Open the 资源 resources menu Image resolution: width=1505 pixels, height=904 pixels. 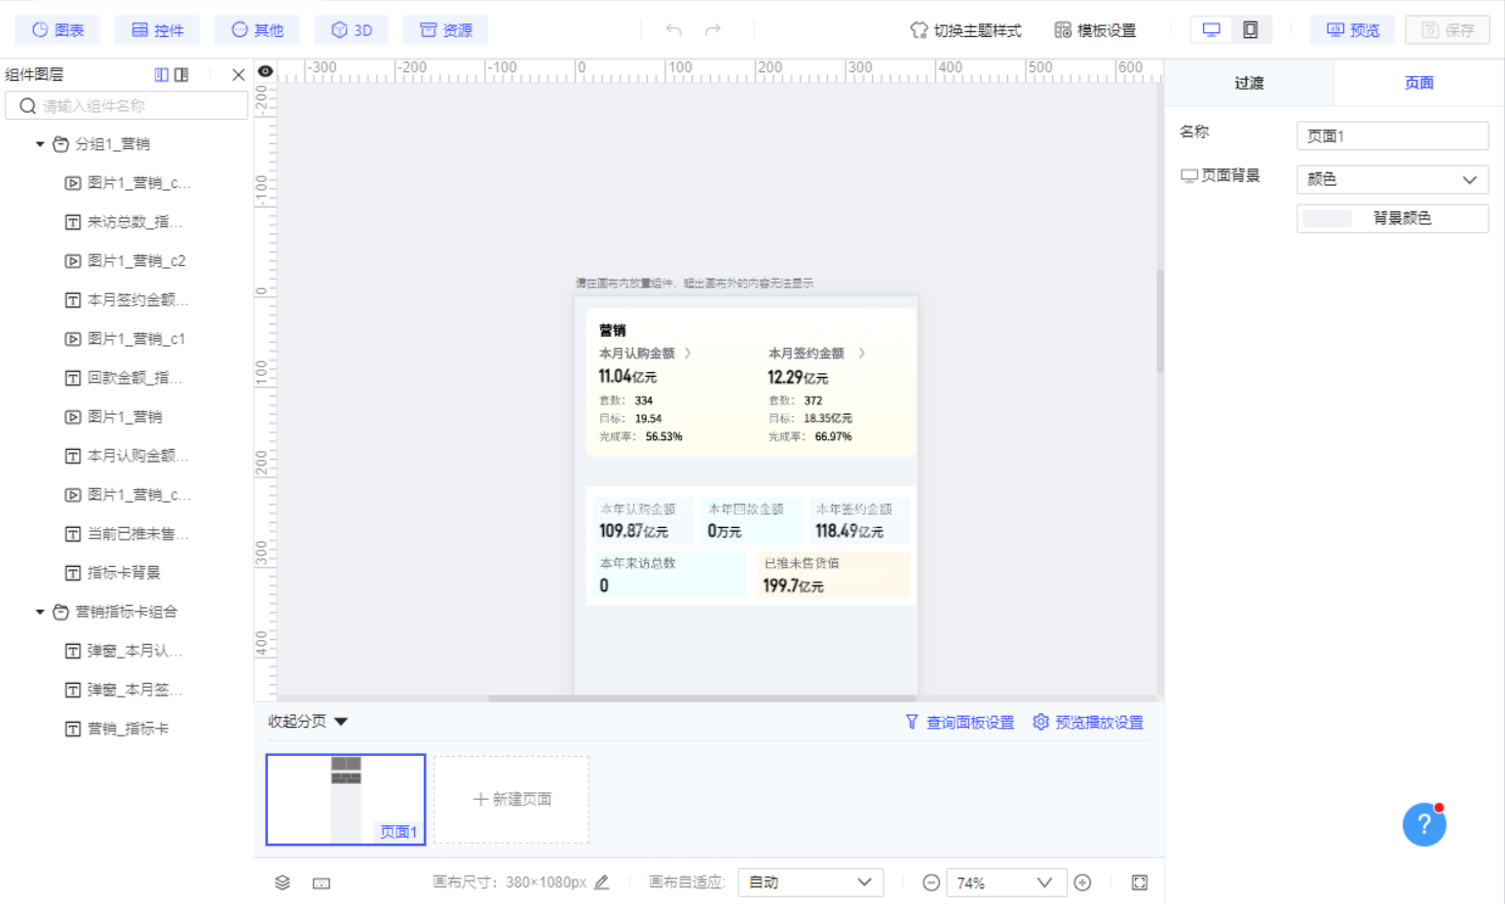(x=446, y=30)
